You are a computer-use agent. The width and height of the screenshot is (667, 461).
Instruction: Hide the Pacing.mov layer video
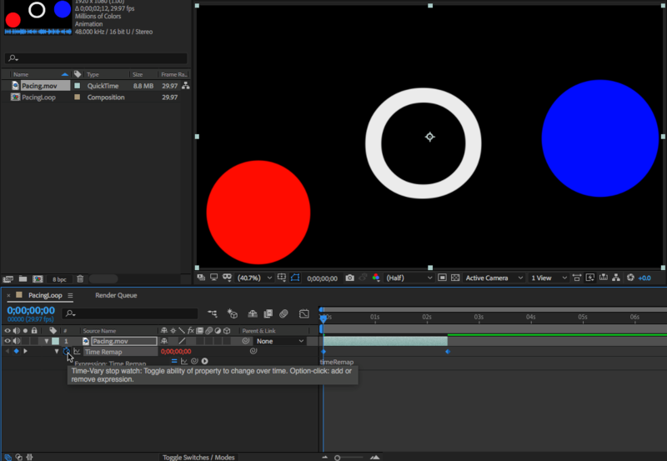8,341
